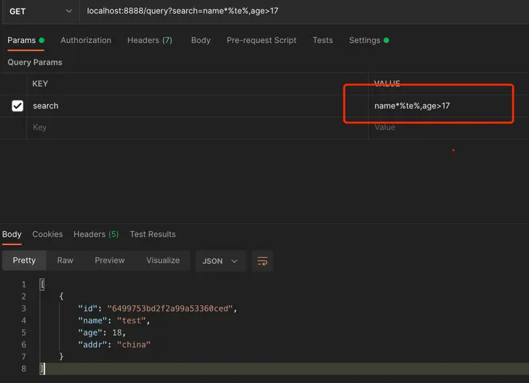Viewport: 529px width, 383px height.
Task: Uncheck the search query param checkbox
Action: (x=17, y=106)
